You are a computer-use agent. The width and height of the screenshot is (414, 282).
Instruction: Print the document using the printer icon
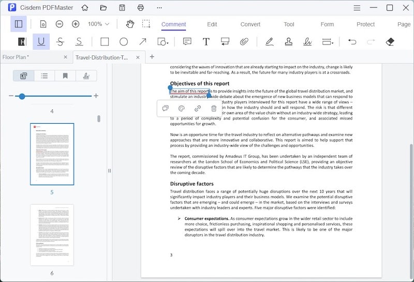coord(141,8)
